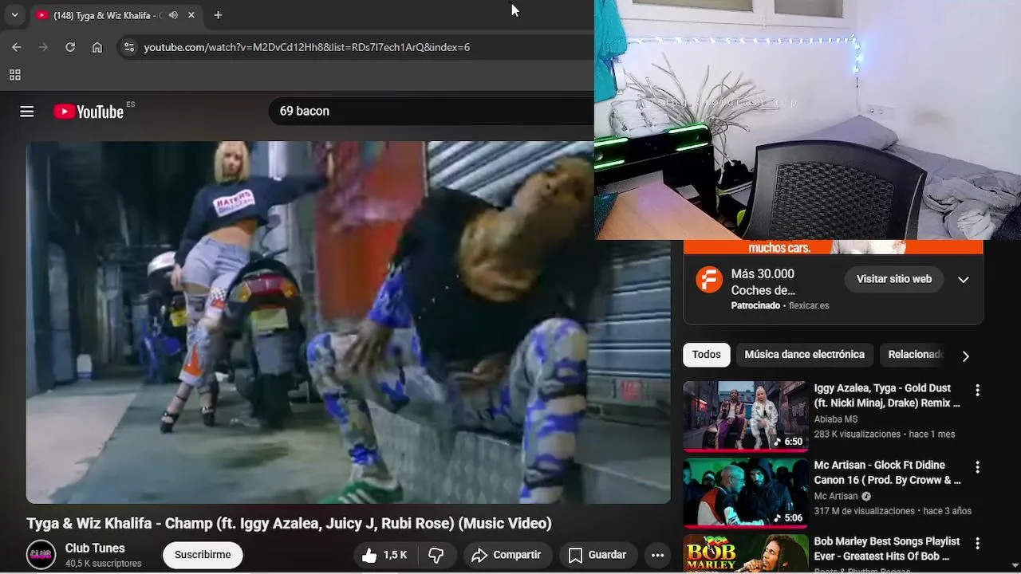
Task: Focus the search box containing 69 bacon
Action: (x=431, y=111)
